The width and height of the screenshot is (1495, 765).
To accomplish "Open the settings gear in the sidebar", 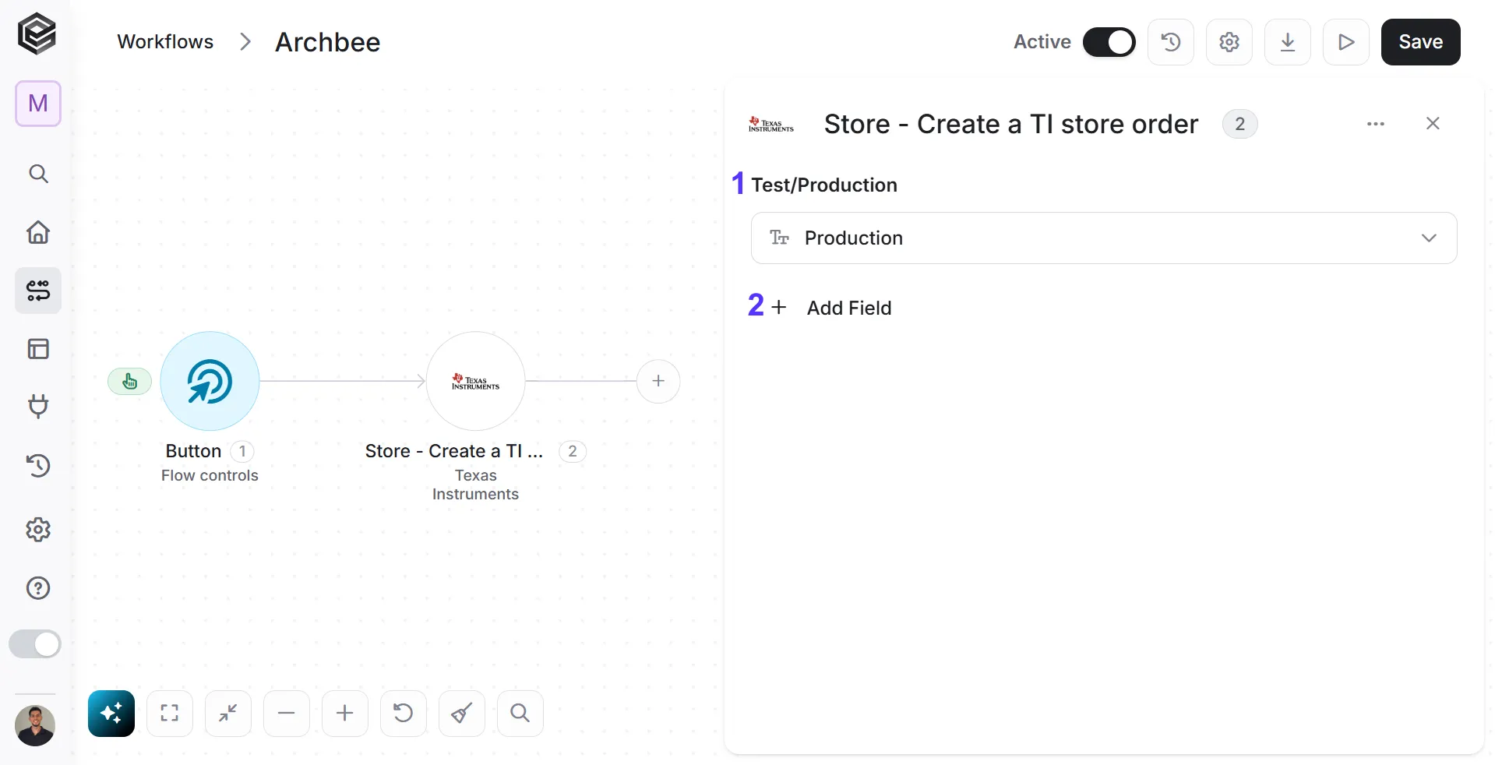I will (38, 530).
